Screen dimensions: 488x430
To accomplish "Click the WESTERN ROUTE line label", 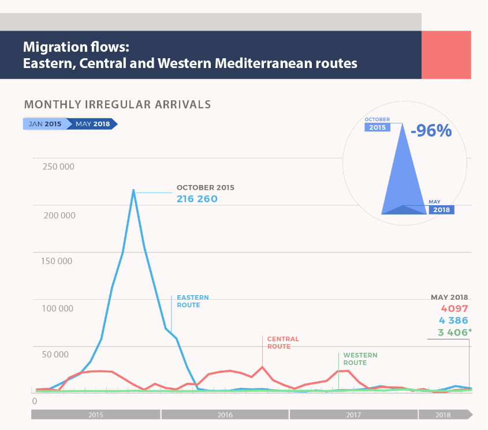I will (x=360, y=359).
